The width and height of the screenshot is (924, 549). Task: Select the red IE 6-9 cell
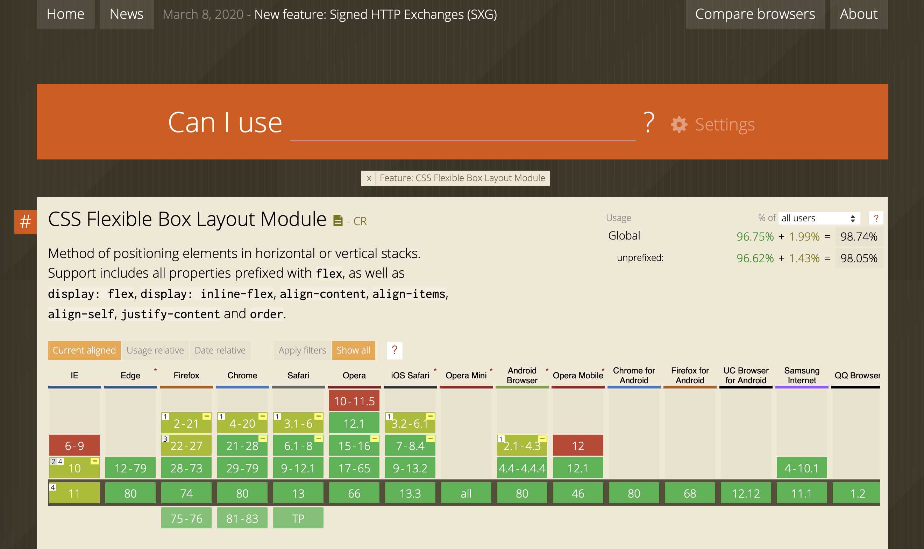74,445
